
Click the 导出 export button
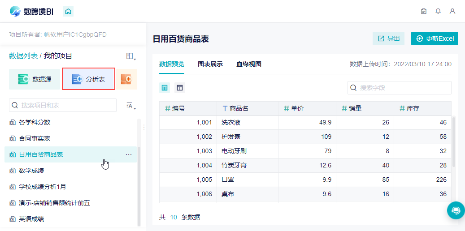[389, 38]
